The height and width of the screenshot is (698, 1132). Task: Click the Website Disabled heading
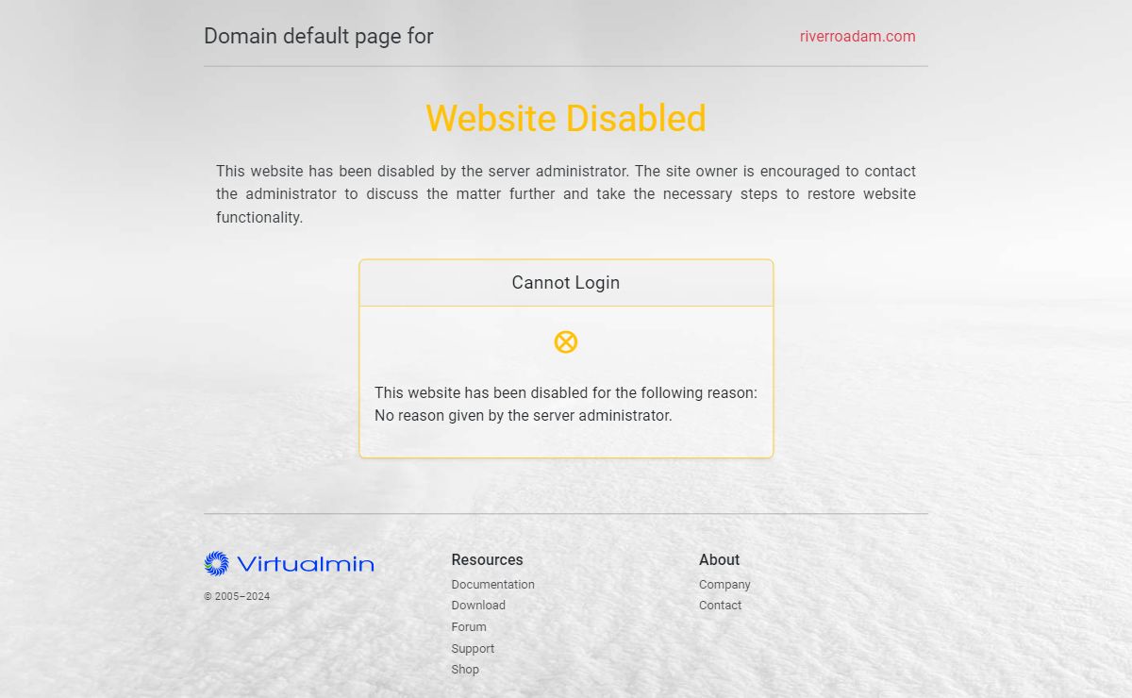click(x=566, y=118)
